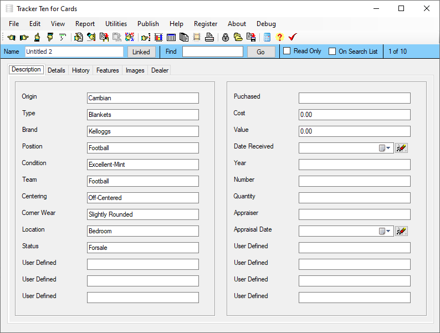
Task: Click the red checkmark toolbar icon
Action: coord(293,38)
